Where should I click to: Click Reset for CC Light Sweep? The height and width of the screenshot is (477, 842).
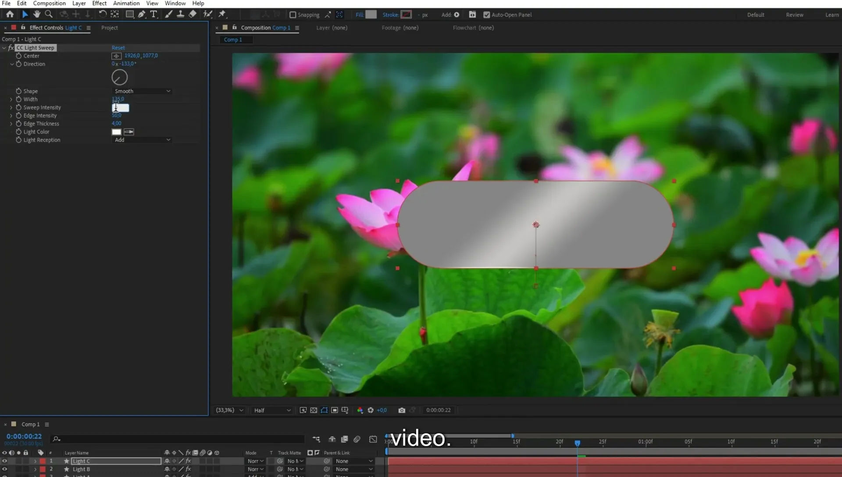tap(118, 48)
